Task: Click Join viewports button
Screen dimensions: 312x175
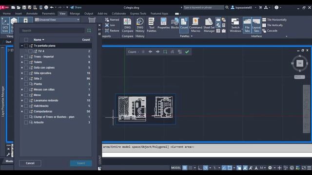Action: pyautogui.click(x=110, y=25)
